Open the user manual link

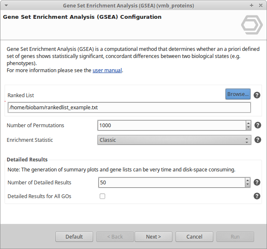click(107, 70)
